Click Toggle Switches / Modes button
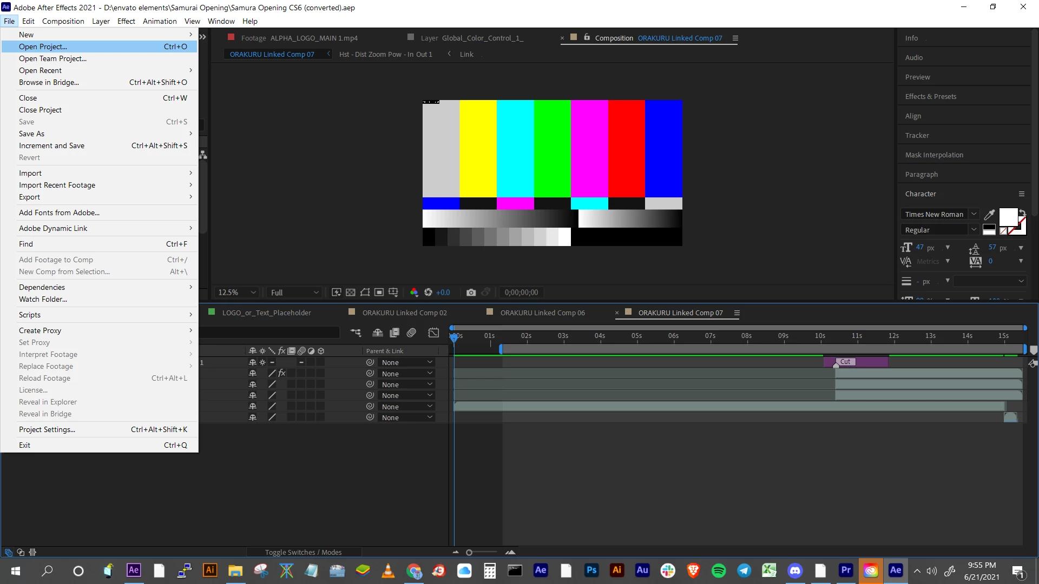Screen dimensions: 1039x584 (x=303, y=552)
